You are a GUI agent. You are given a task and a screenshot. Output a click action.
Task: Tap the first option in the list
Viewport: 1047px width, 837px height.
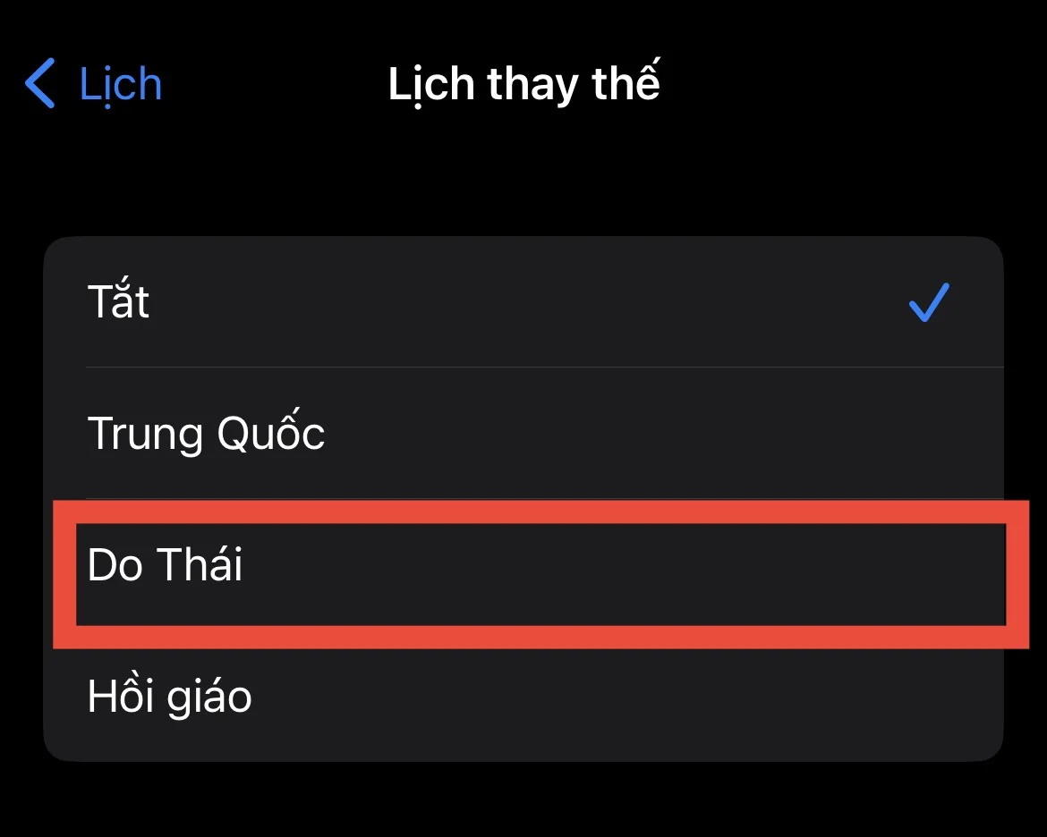(523, 301)
